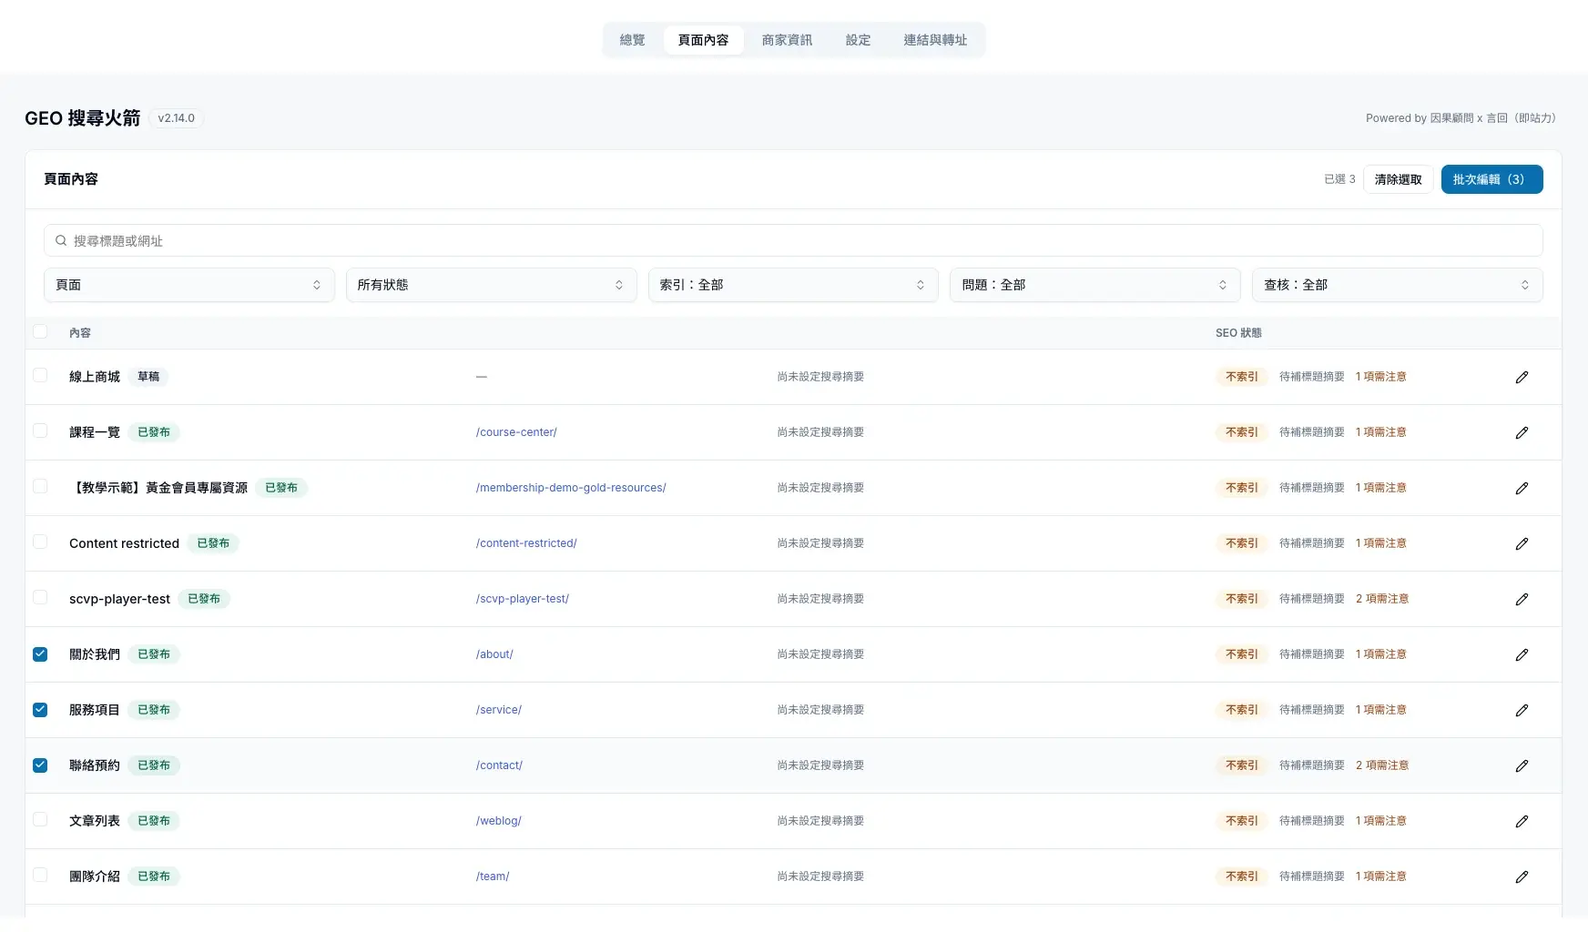Image resolution: width=1588 pixels, height=932 pixels.
Task: Edit the 服務項目 page via pencil icon
Action: [1522, 710]
